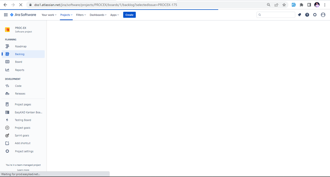The height and width of the screenshot is (177, 330).
Task: Click the site lock icon in address bar
Action: [30, 5]
